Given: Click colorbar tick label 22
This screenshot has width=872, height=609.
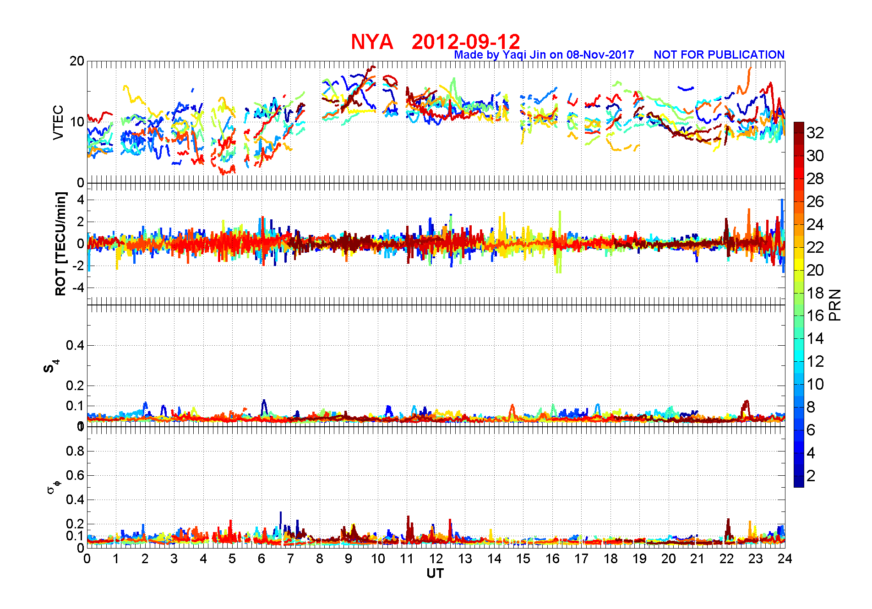Looking at the screenshot, I should pos(815,247).
